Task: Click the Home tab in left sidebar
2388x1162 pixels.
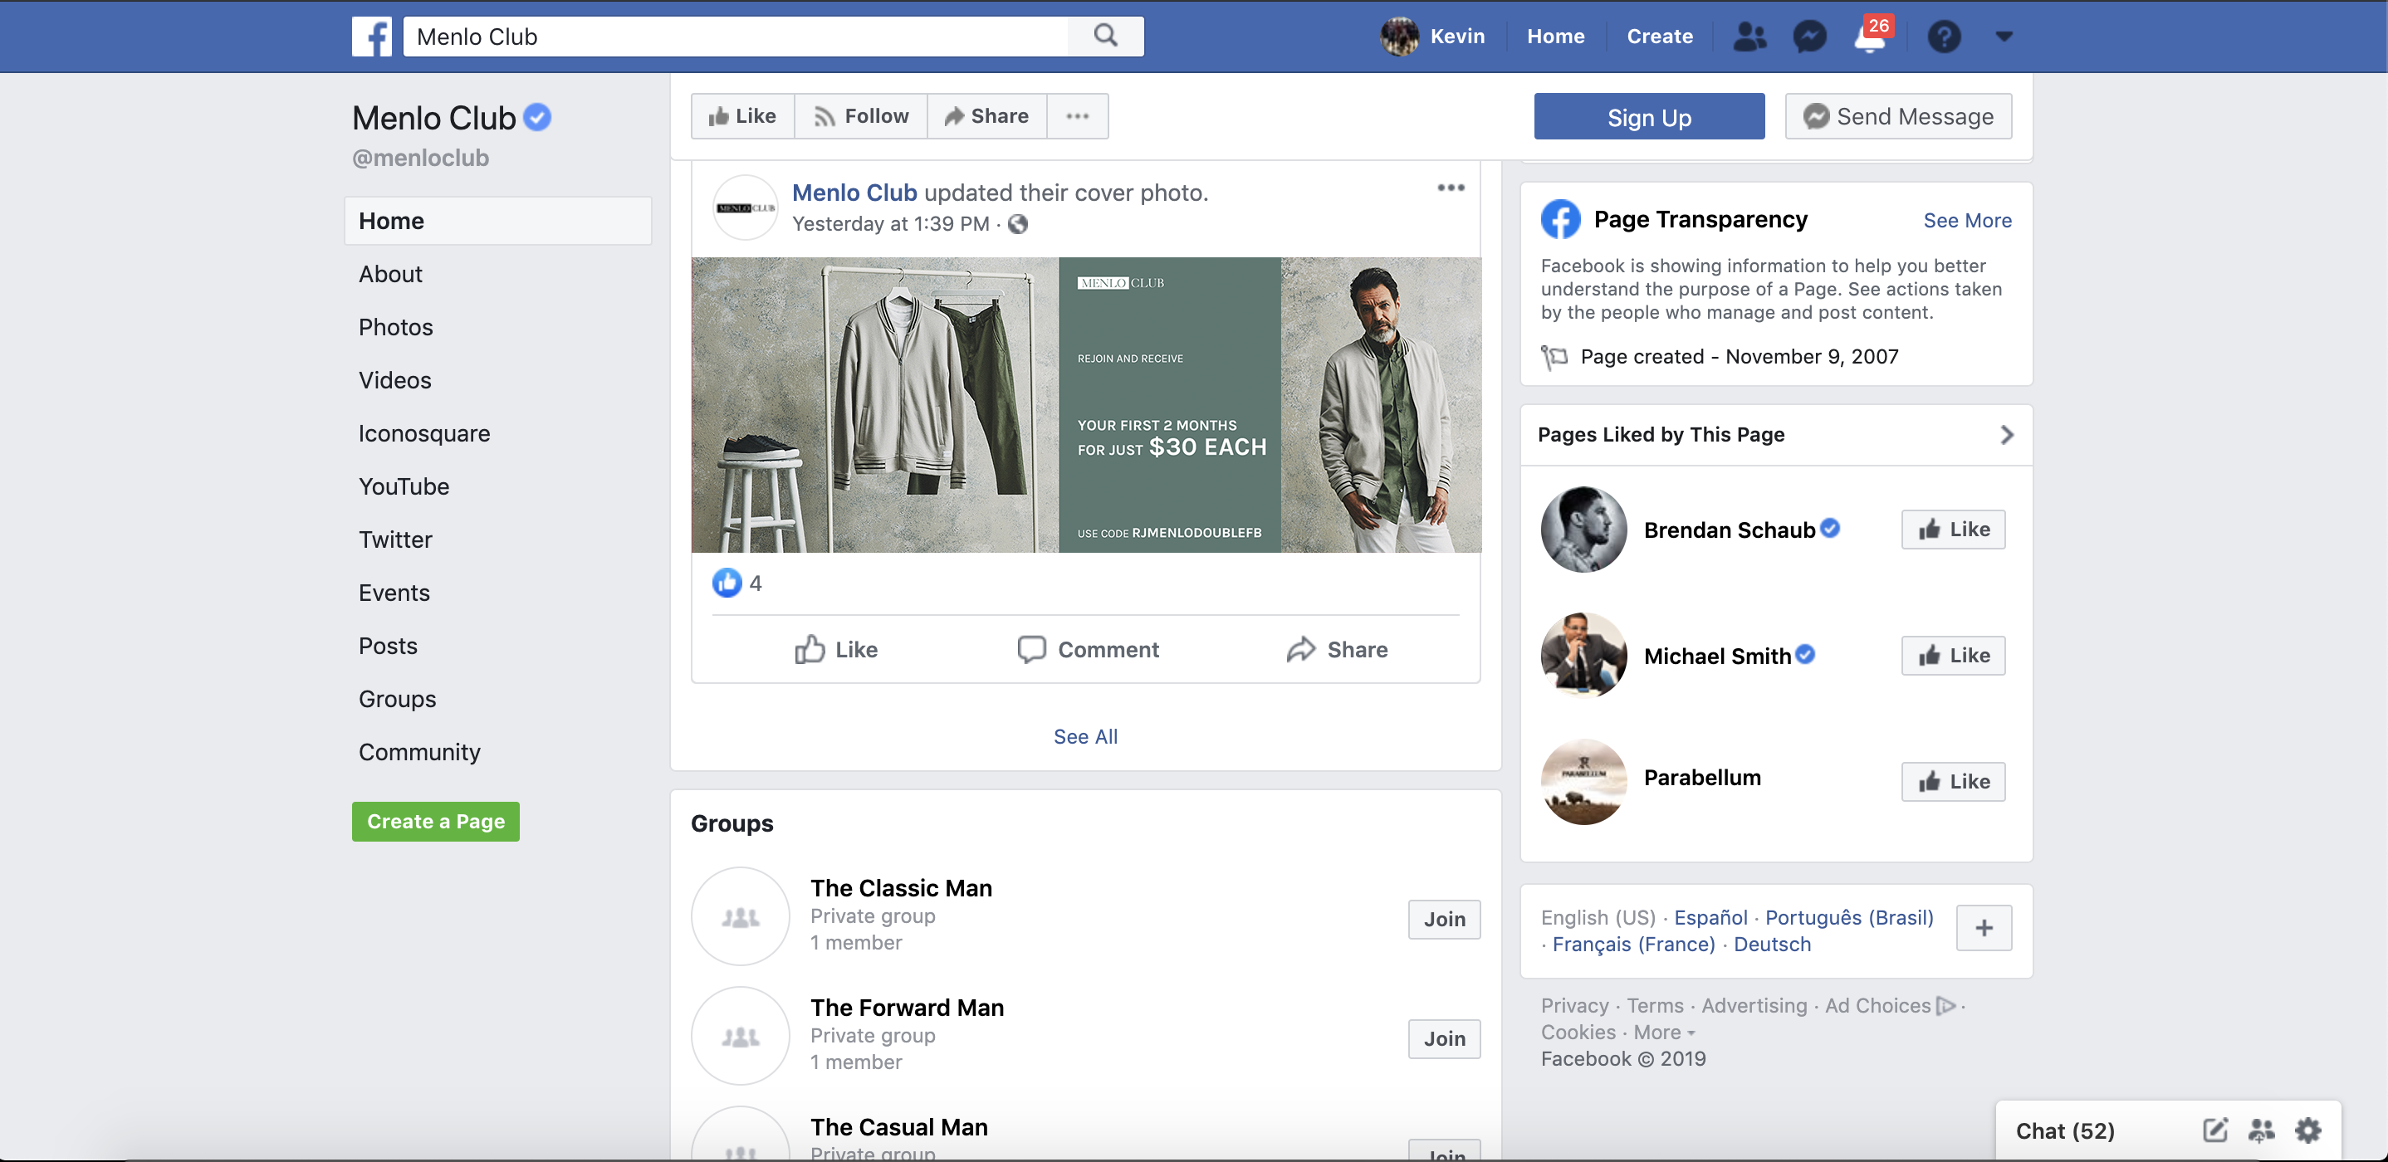Action: (x=391, y=219)
